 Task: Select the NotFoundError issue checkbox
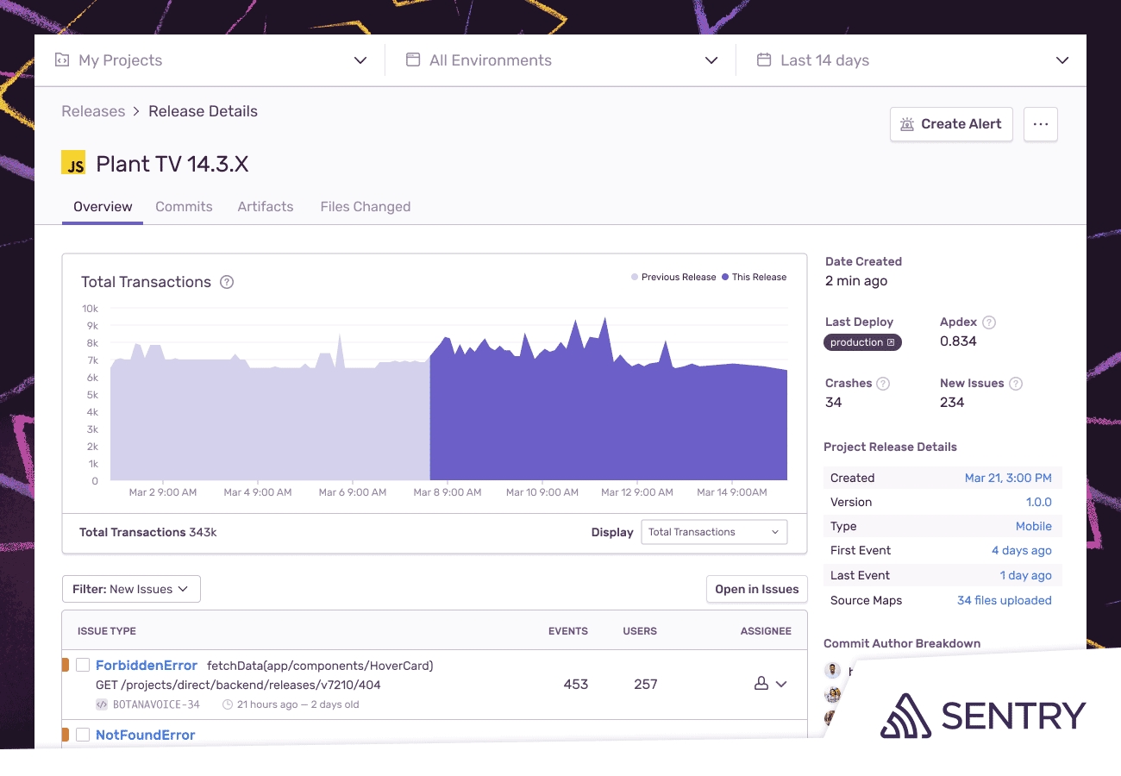pyautogui.click(x=83, y=735)
